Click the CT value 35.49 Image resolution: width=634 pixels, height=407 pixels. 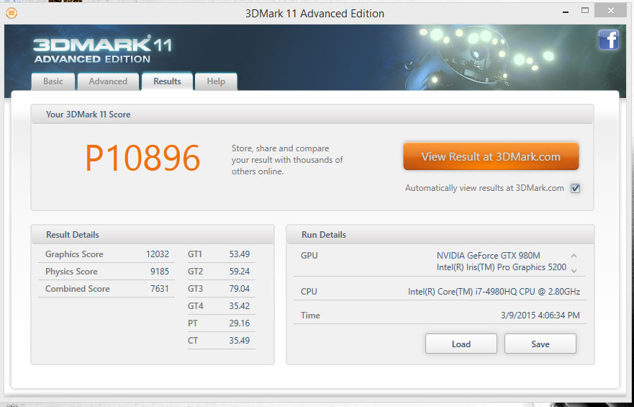coord(240,340)
